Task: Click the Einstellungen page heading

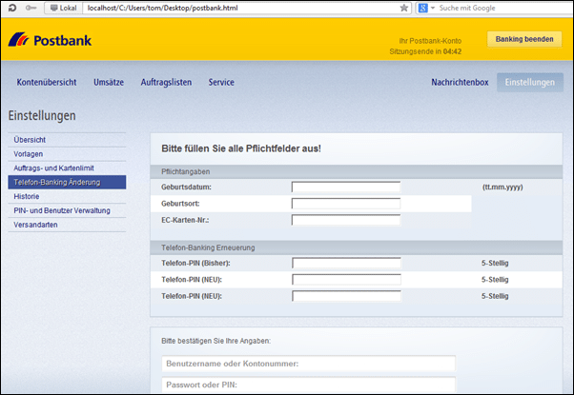Action: click(42, 116)
